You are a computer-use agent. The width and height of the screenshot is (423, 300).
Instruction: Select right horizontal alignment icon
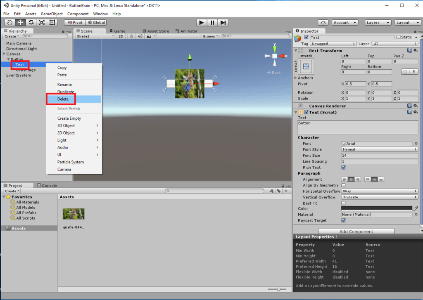(x=358, y=180)
